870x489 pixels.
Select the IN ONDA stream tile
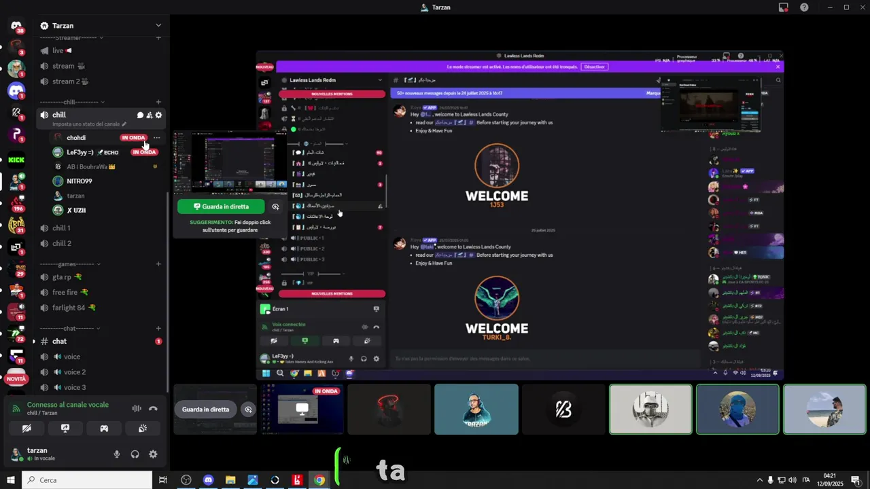coord(302,409)
